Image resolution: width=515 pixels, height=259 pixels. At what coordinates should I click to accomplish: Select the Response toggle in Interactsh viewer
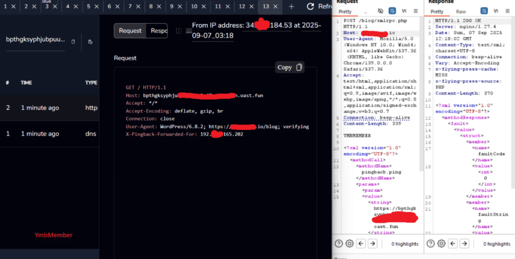[x=157, y=31]
